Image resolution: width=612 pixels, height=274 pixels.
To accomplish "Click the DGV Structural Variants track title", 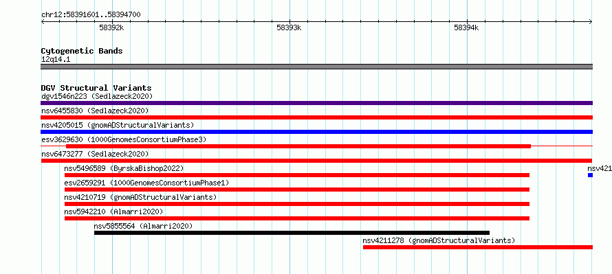I will click(x=96, y=88).
